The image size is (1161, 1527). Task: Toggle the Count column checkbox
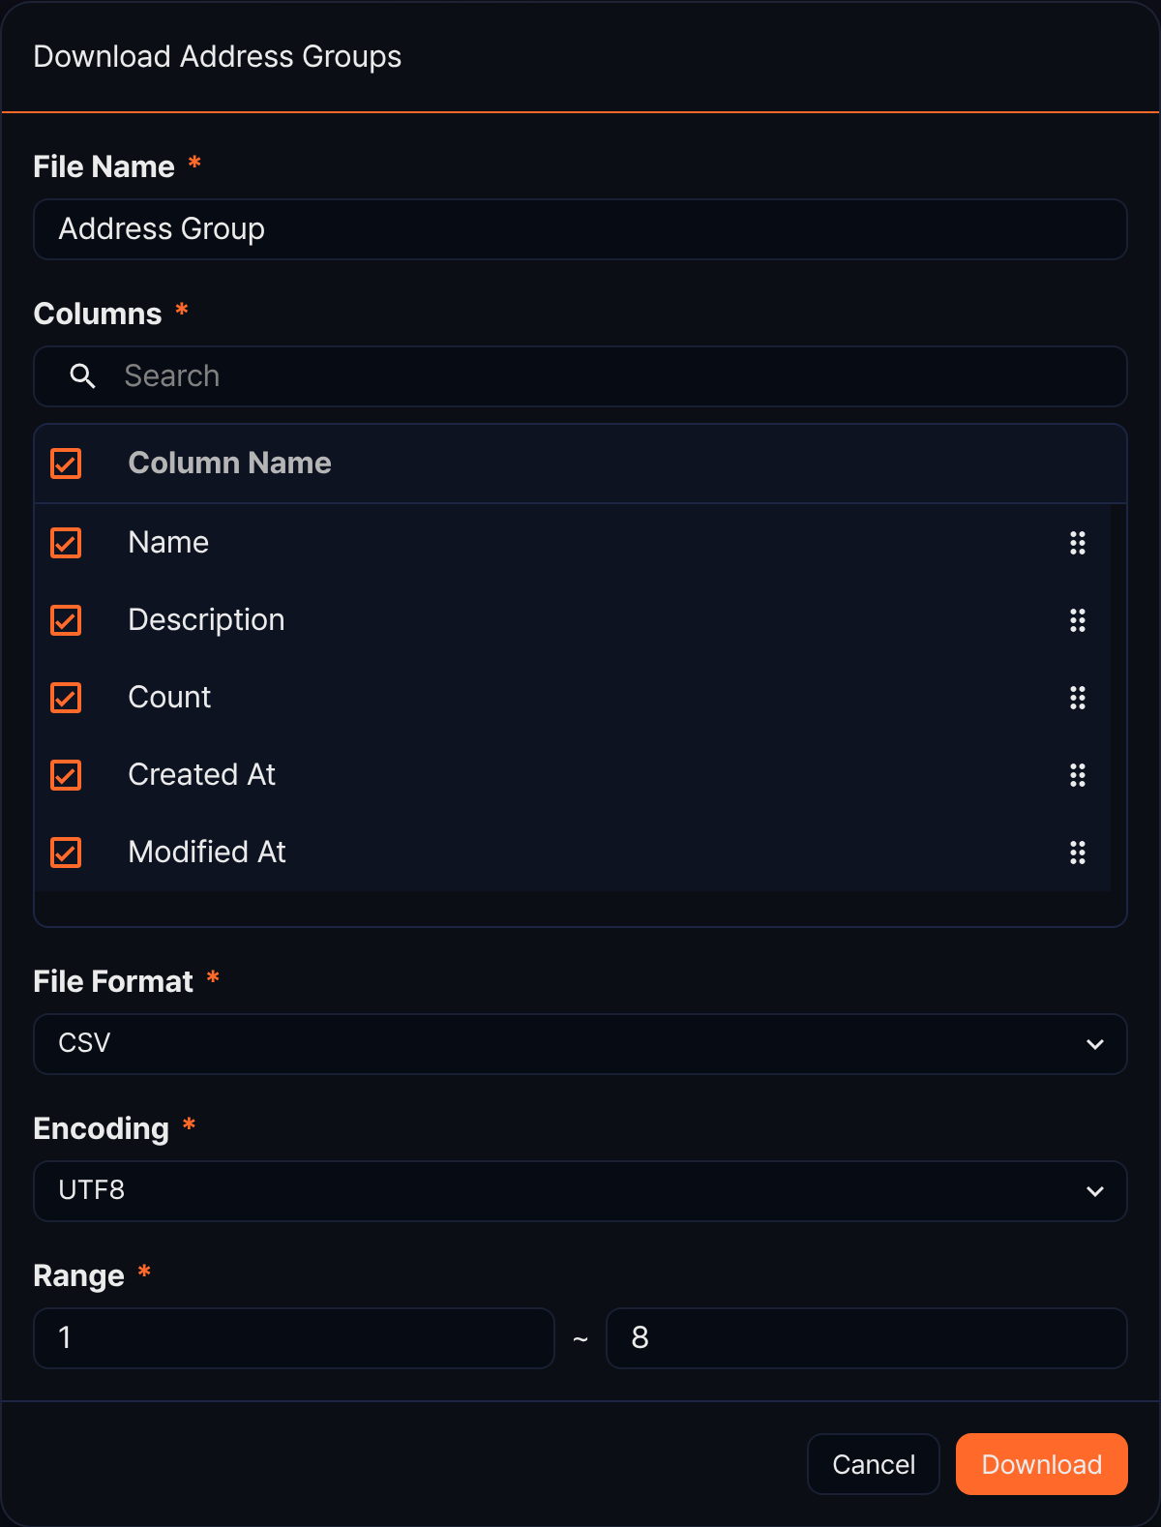click(x=66, y=698)
